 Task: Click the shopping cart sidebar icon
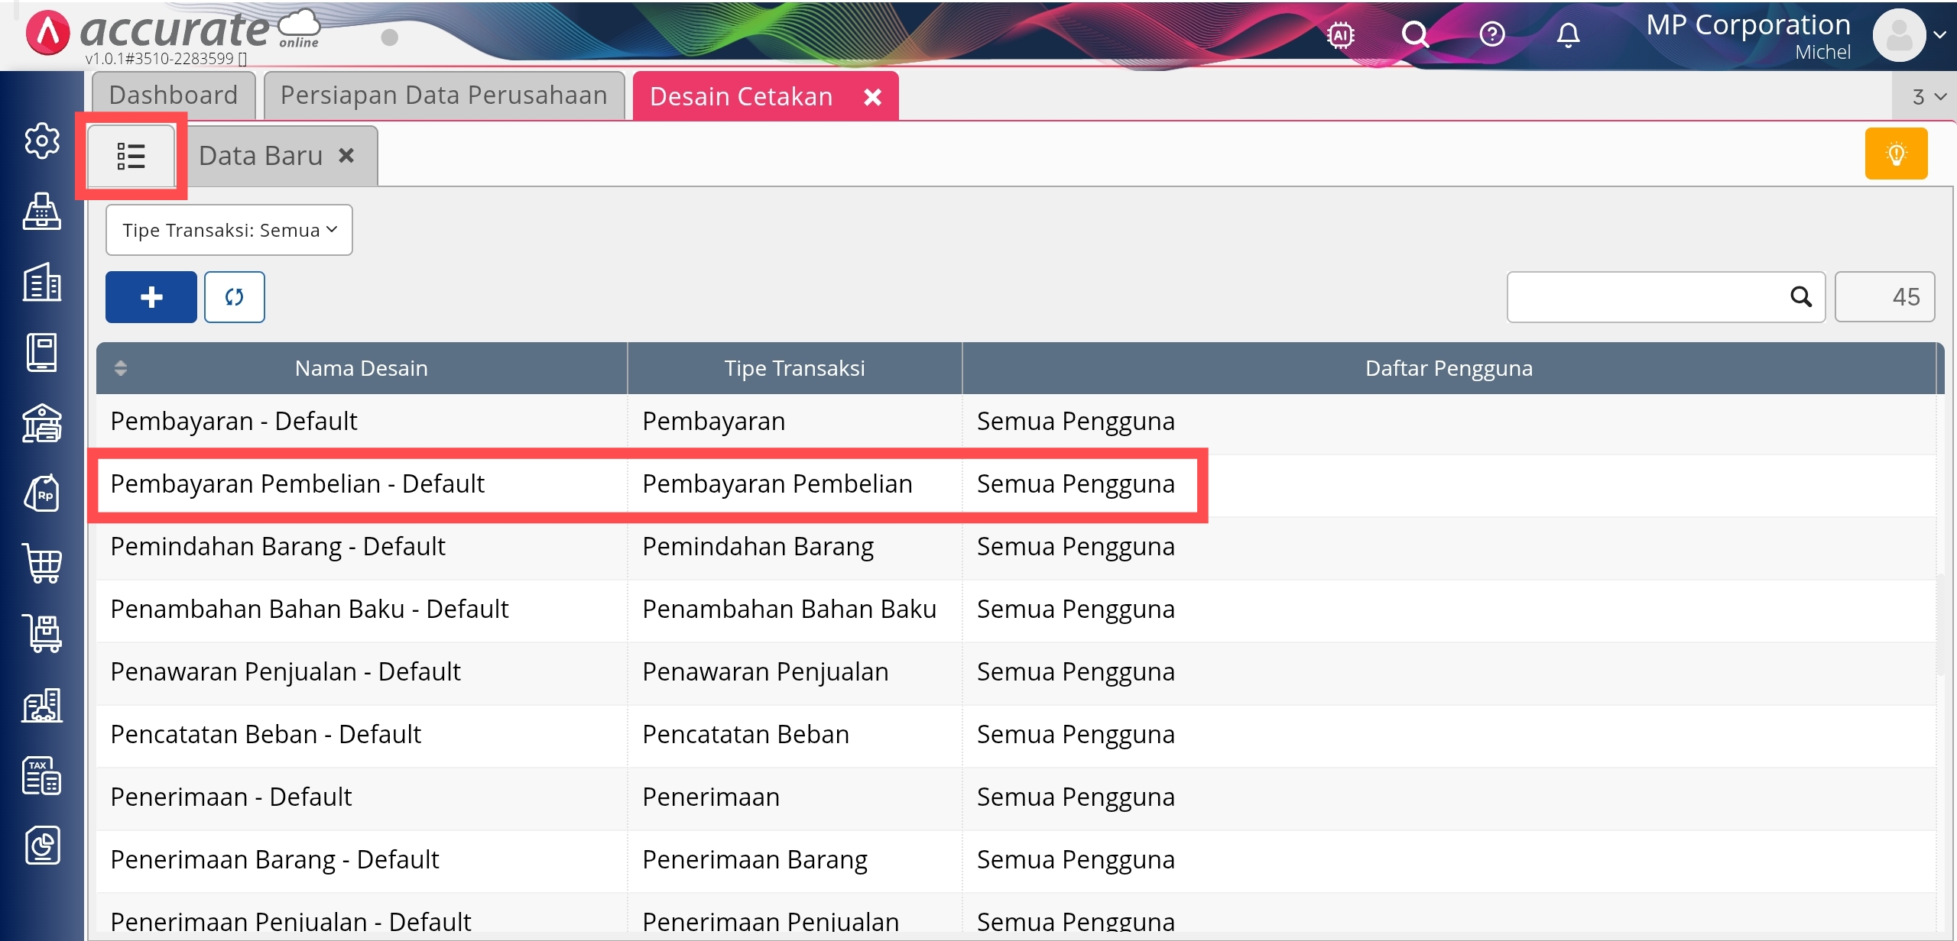pos(42,564)
